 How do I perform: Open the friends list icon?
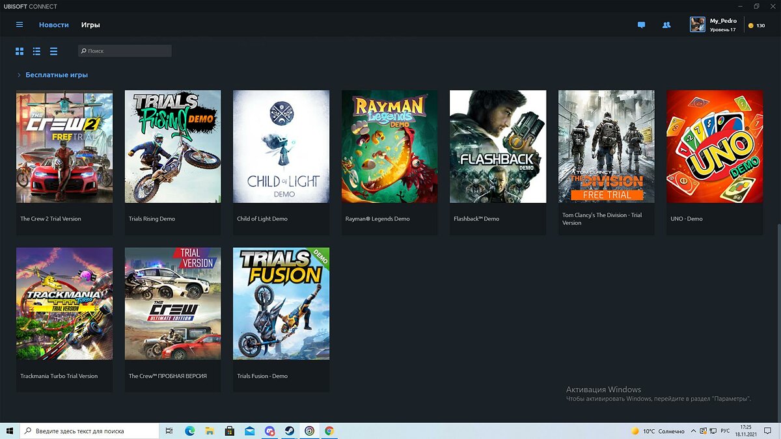point(666,25)
